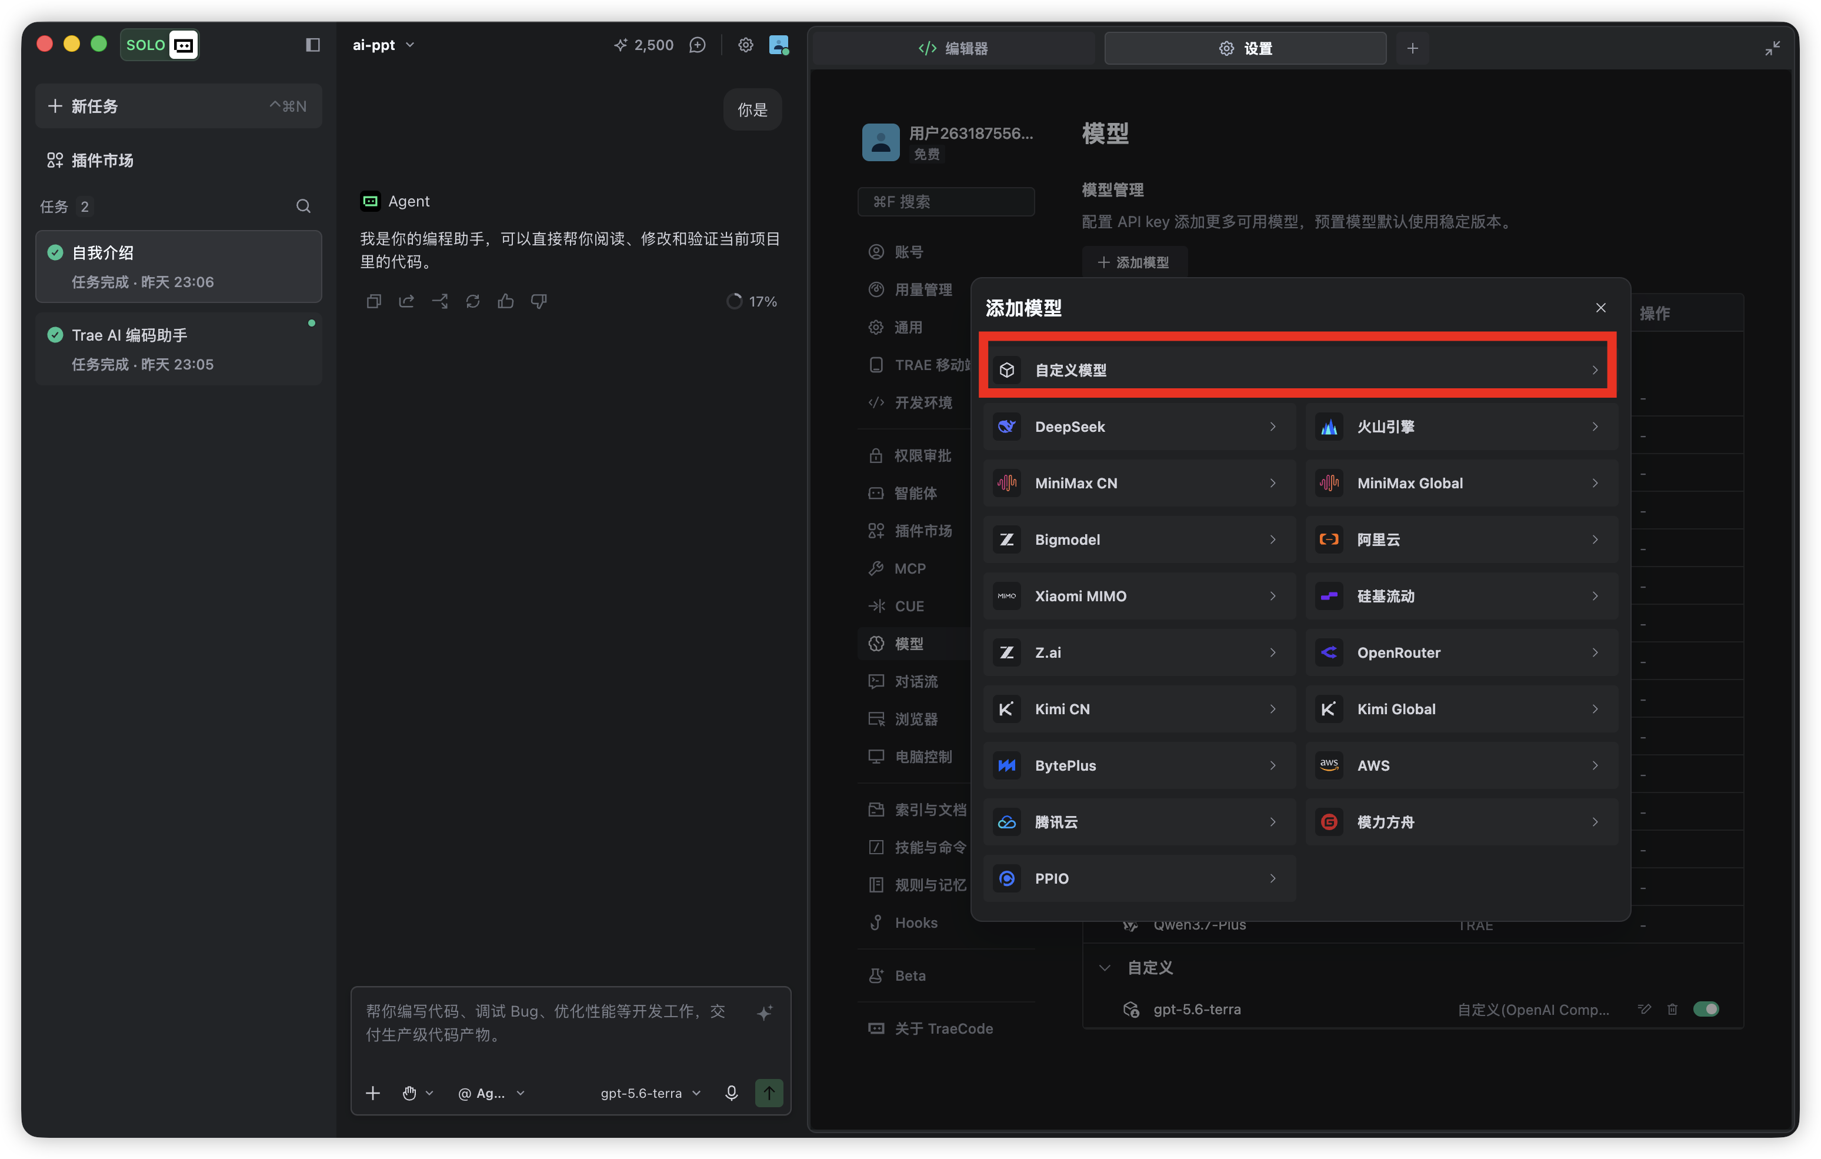Edit the gpt-5.6-terra custom model
Viewport: 1821px width, 1159px height.
pos(1644,1009)
